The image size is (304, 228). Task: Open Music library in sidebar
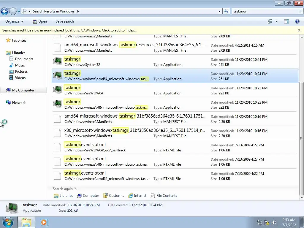[x=20, y=65]
